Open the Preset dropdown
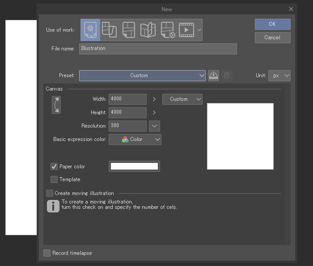The height and width of the screenshot is (266, 313). (142, 75)
